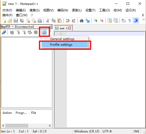Zoom in magnifier icon
Screen dimensions: 146x134
[x=95, y=21]
